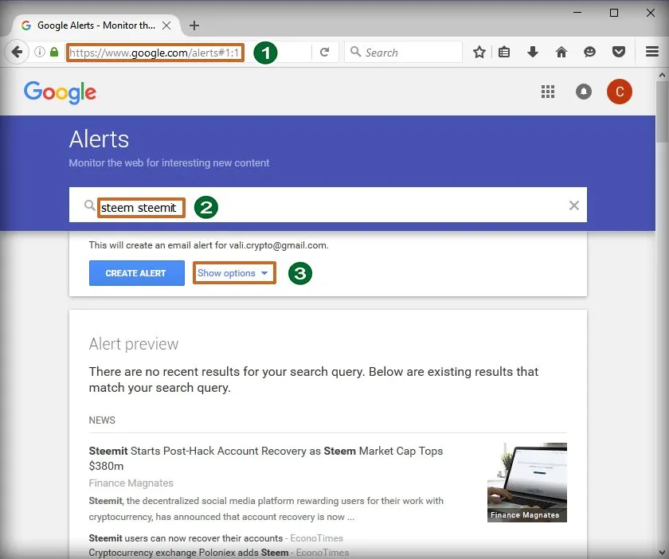The image size is (669, 559).
Task: Open the Pocket icon in toolbar
Action: [x=619, y=52]
